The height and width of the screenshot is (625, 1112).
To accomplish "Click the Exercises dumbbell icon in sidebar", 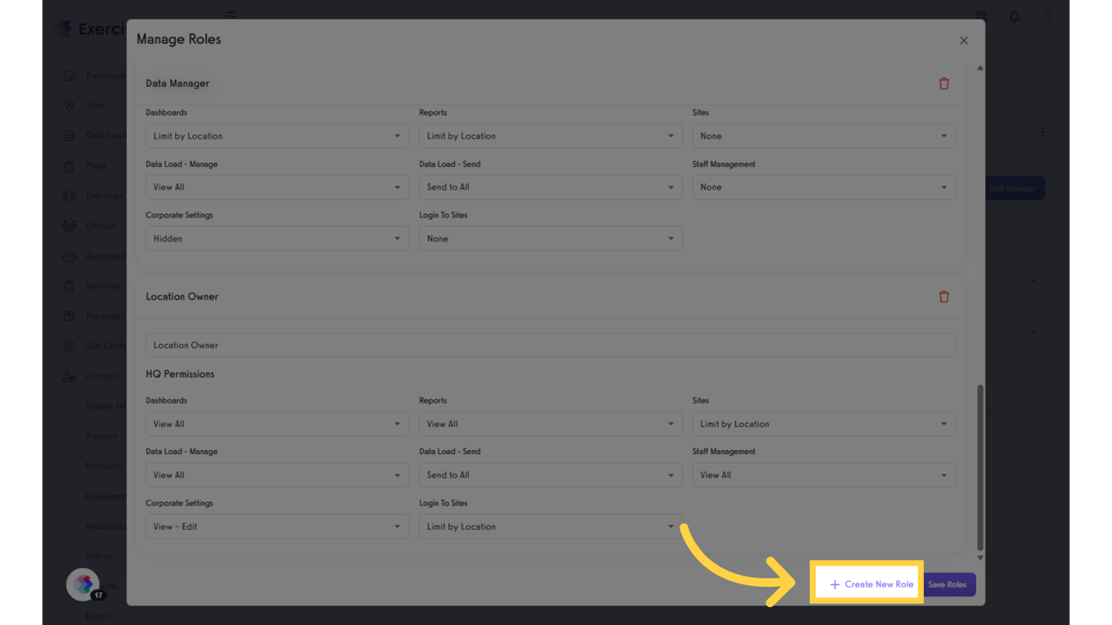I will (69, 196).
